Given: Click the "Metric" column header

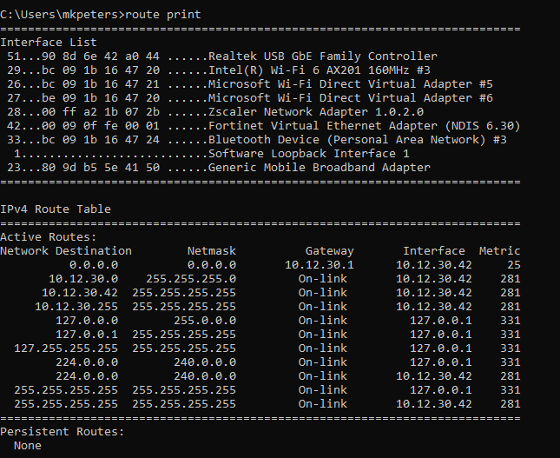Looking at the screenshot, I should click(499, 250).
